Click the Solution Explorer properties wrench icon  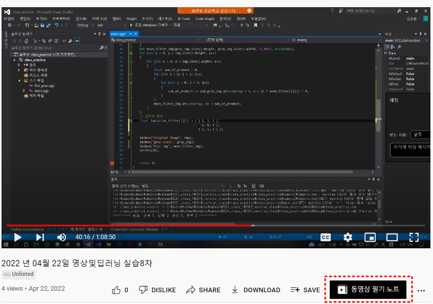click(x=70, y=41)
